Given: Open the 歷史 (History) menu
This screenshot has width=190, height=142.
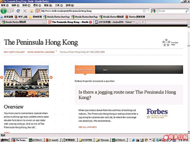Looking at the screenshot, I should click(37, 5).
